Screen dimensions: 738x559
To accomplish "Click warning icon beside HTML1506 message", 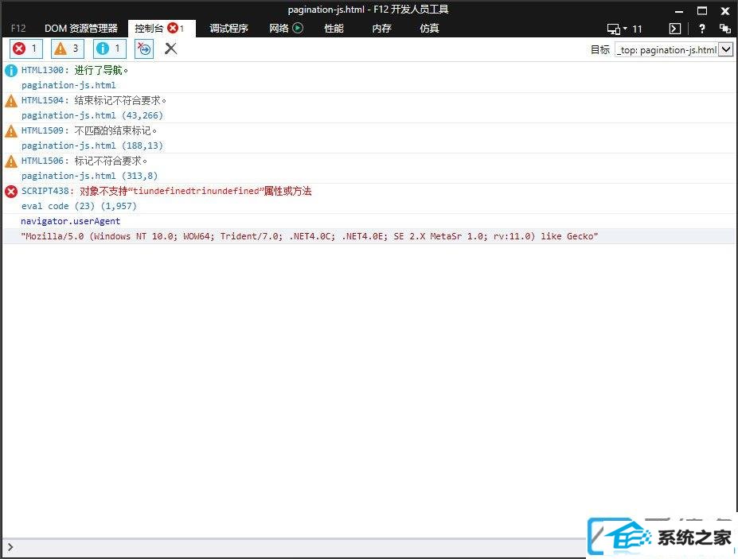I will pos(11,161).
